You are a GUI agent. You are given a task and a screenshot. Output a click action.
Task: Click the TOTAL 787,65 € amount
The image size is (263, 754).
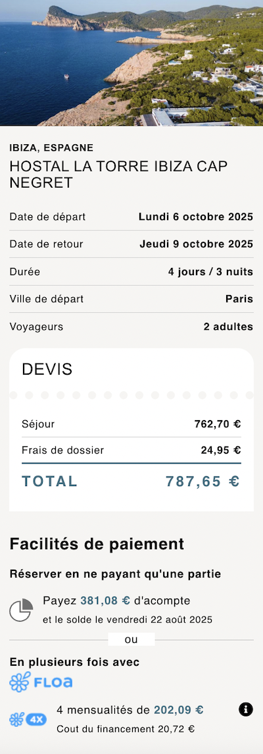click(203, 481)
